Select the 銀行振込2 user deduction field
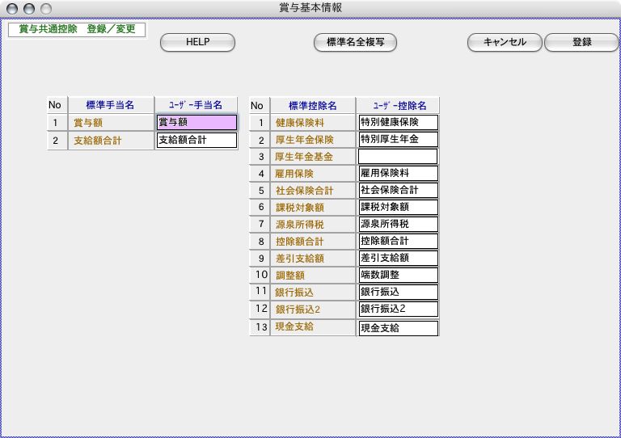The height and width of the screenshot is (438, 621). [398, 310]
